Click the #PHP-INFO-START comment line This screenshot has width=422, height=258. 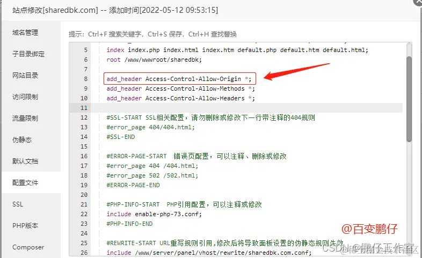point(184,204)
